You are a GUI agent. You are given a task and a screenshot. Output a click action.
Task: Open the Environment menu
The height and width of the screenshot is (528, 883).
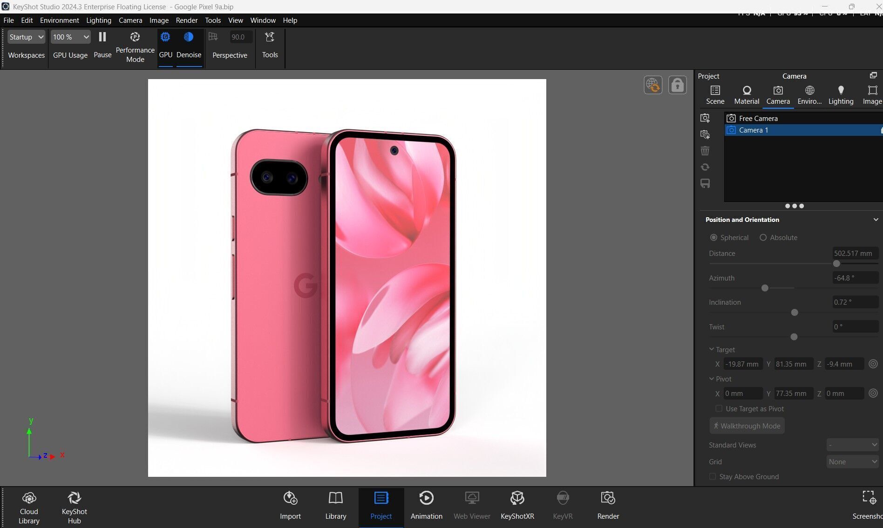coord(59,20)
